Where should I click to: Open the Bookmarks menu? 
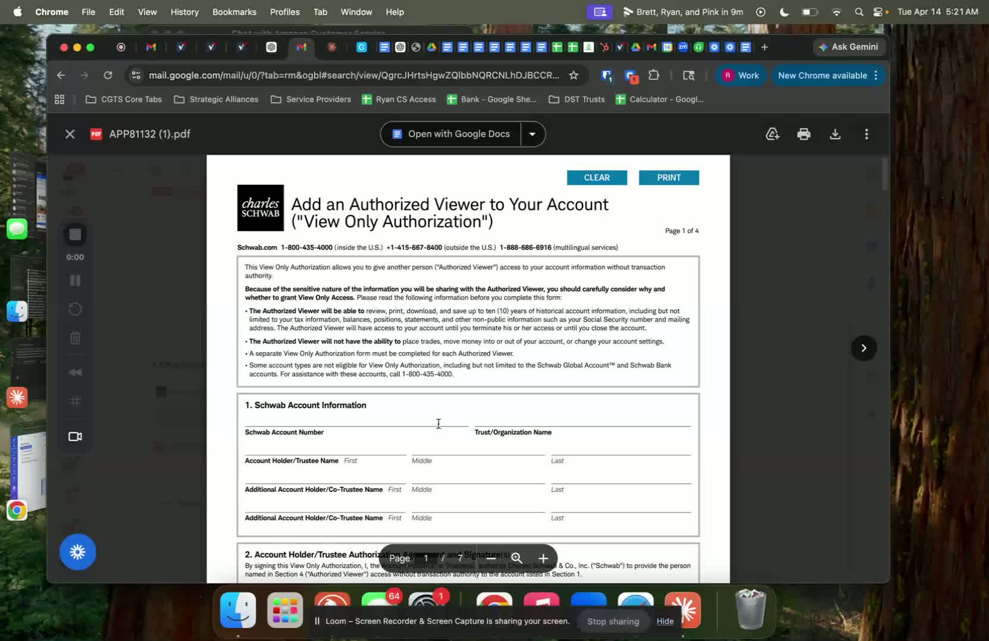(234, 12)
